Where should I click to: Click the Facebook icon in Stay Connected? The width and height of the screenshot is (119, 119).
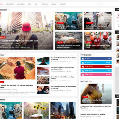click(83, 59)
